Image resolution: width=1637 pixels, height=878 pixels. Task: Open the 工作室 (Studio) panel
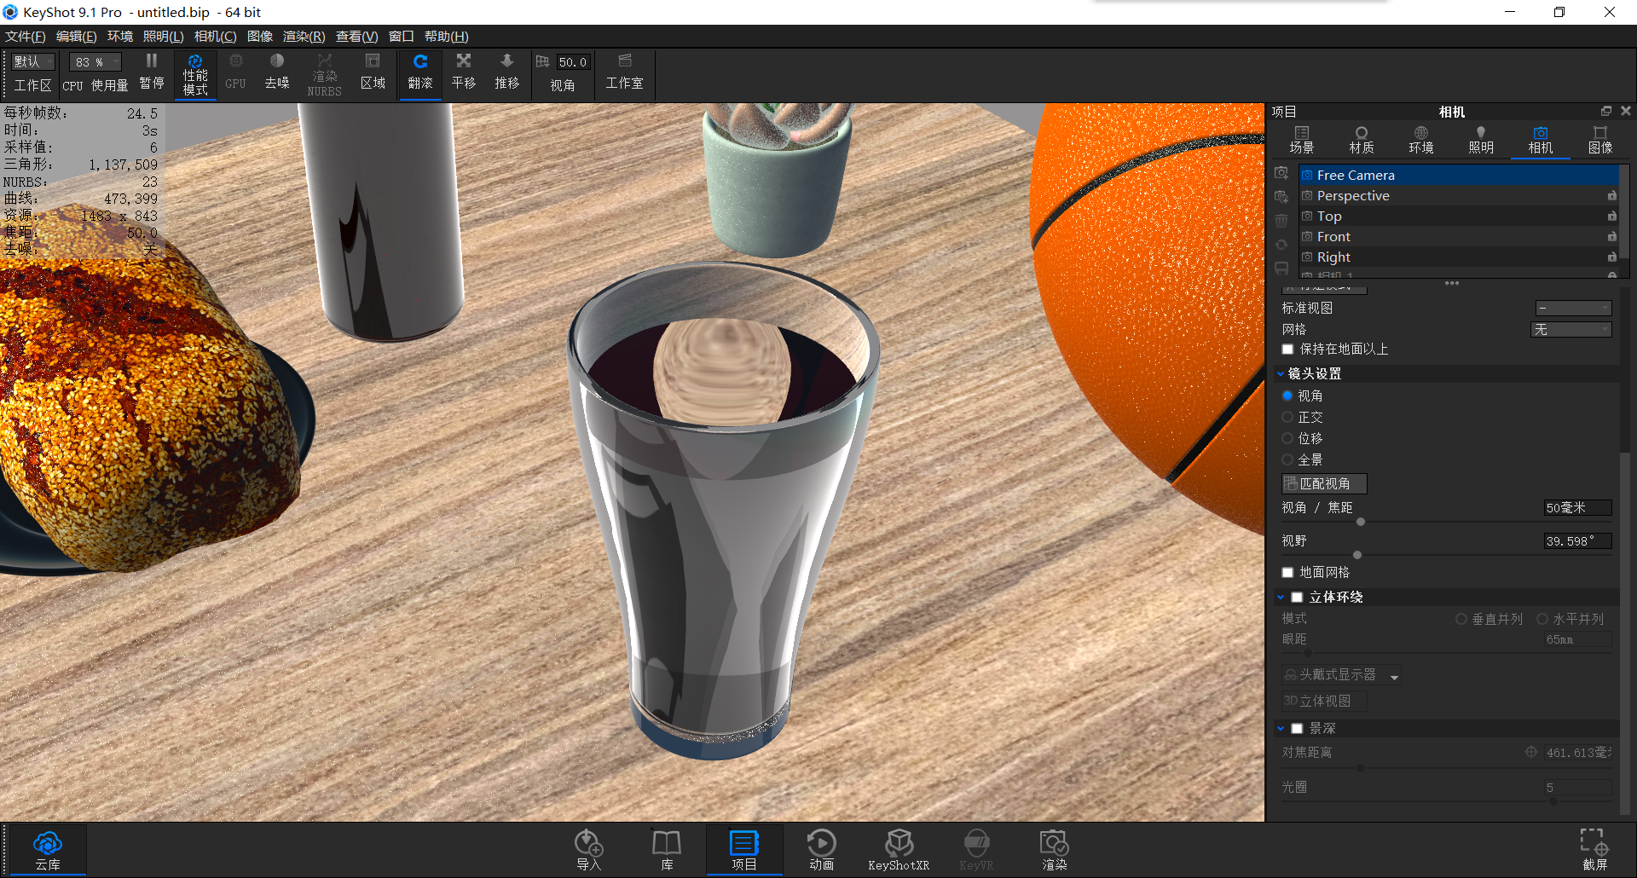coord(625,72)
